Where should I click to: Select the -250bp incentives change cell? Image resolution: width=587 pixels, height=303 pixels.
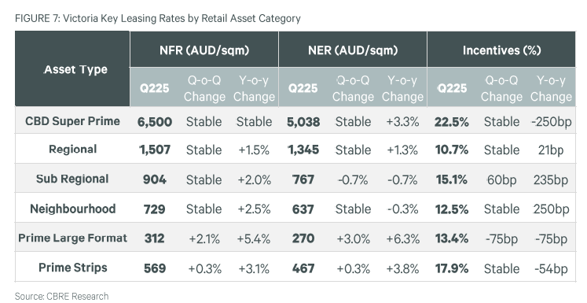(551, 122)
